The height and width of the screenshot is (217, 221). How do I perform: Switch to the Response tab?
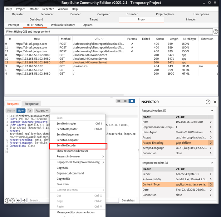pos(32,104)
